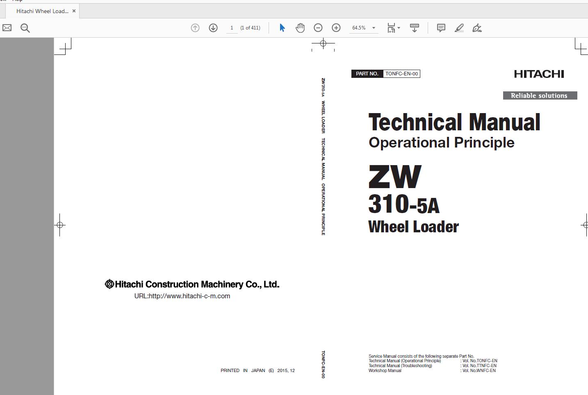The image size is (588, 395).
Task: Click the HITACHI logo on the cover
Action: [x=539, y=74]
